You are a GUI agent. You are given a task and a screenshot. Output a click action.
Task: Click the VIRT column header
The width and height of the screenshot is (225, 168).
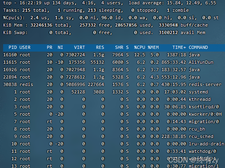click(79, 47)
